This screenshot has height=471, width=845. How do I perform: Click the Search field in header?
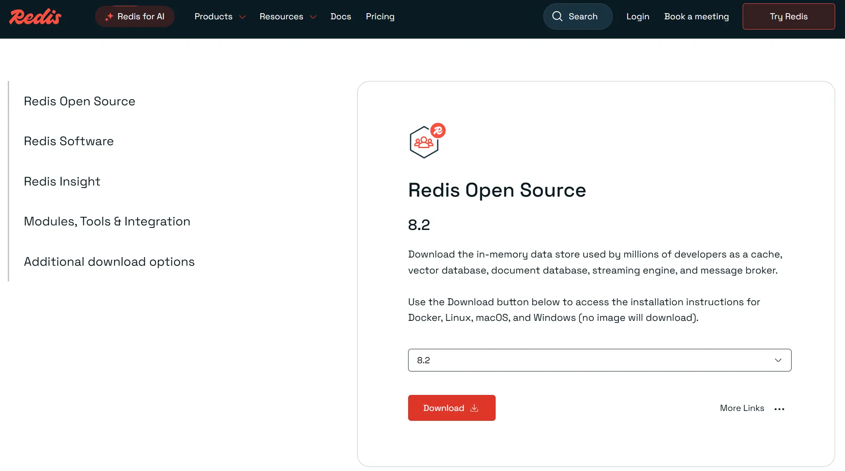point(583,16)
